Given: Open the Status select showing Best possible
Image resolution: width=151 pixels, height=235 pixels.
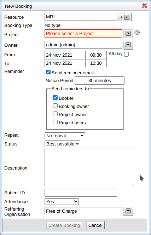Looking at the screenshot, I should tap(62, 144).
